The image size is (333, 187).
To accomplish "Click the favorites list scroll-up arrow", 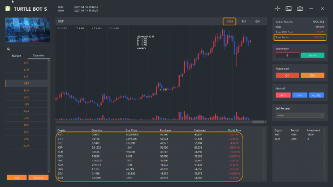I will 49,61.
